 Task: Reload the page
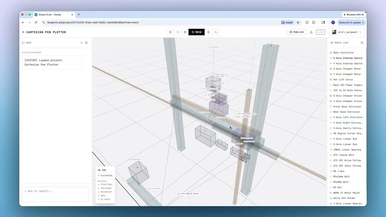pyautogui.click(x=36, y=22)
